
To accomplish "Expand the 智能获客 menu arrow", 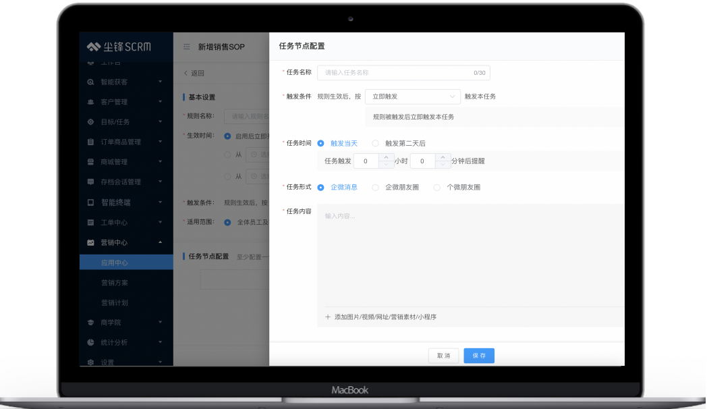I will pyautogui.click(x=160, y=82).
